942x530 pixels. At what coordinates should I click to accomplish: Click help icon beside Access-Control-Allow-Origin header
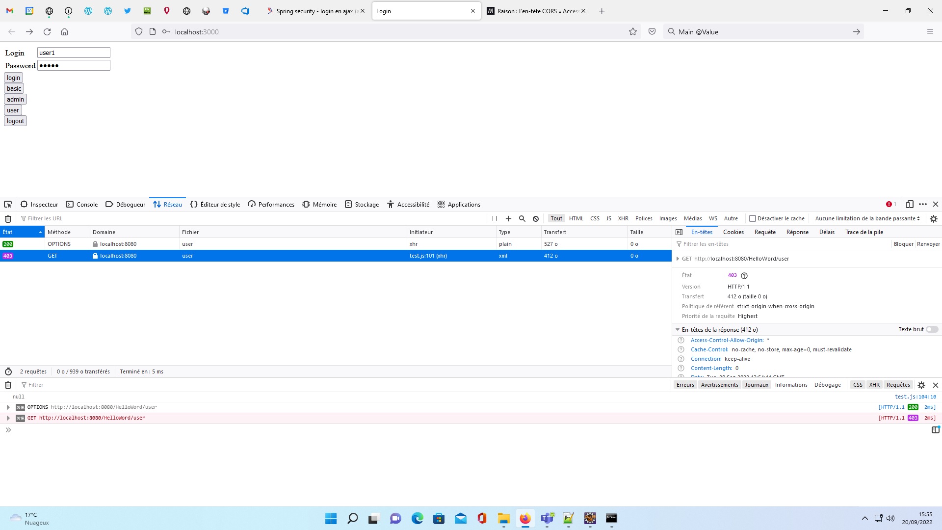[681, 340]
